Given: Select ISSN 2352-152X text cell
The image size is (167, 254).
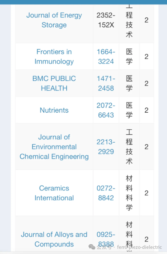Looking at the screenshot, I should click(x=106, y=20).
